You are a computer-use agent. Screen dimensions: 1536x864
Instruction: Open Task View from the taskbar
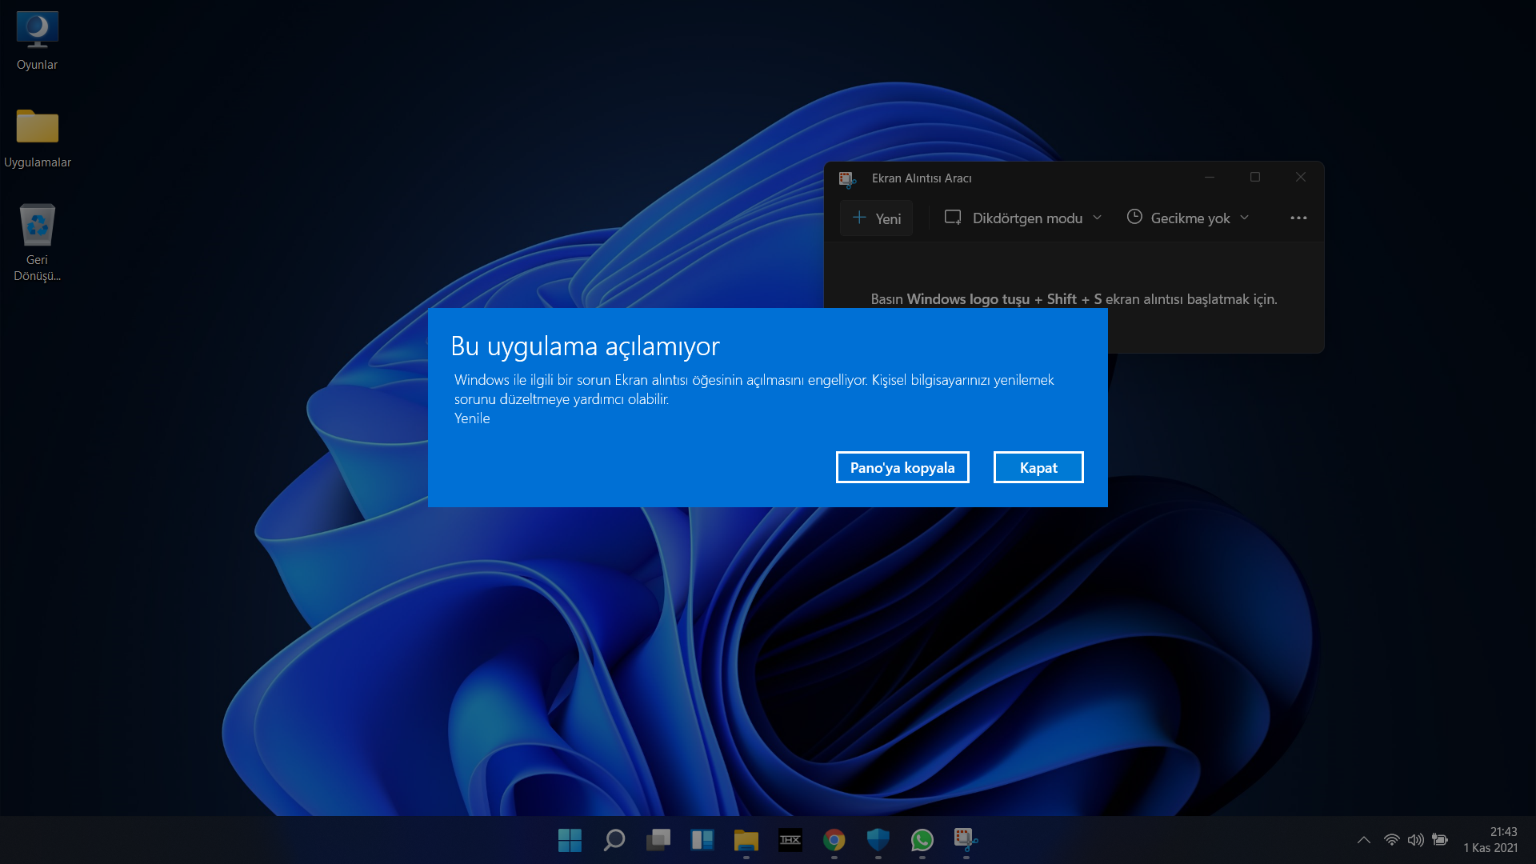658,840
